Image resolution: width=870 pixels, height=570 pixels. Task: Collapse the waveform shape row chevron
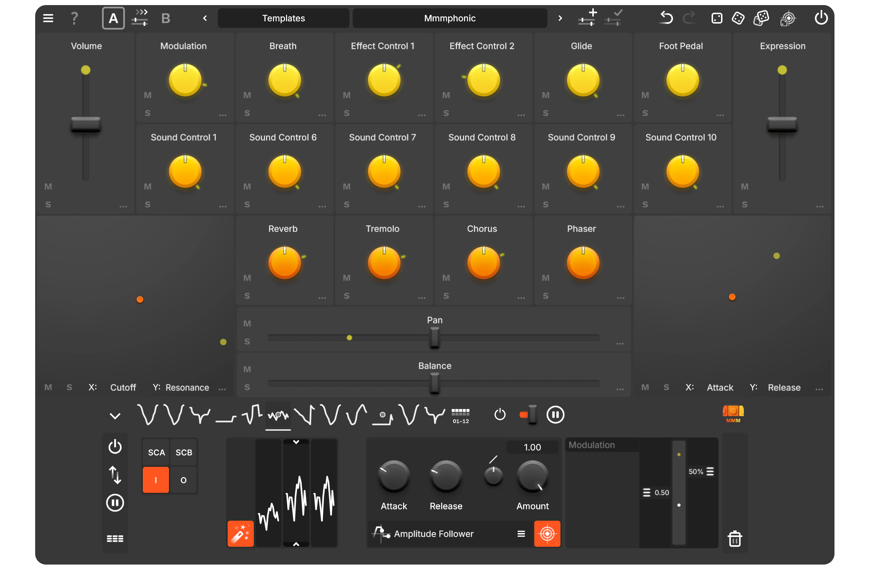[115, 415]
